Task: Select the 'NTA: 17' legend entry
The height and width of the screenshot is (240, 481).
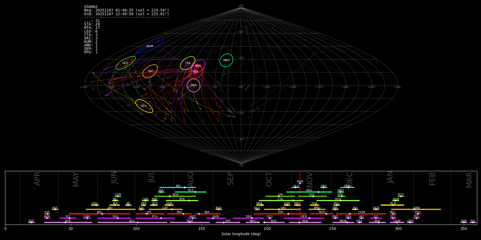Action: pos(92,28)
